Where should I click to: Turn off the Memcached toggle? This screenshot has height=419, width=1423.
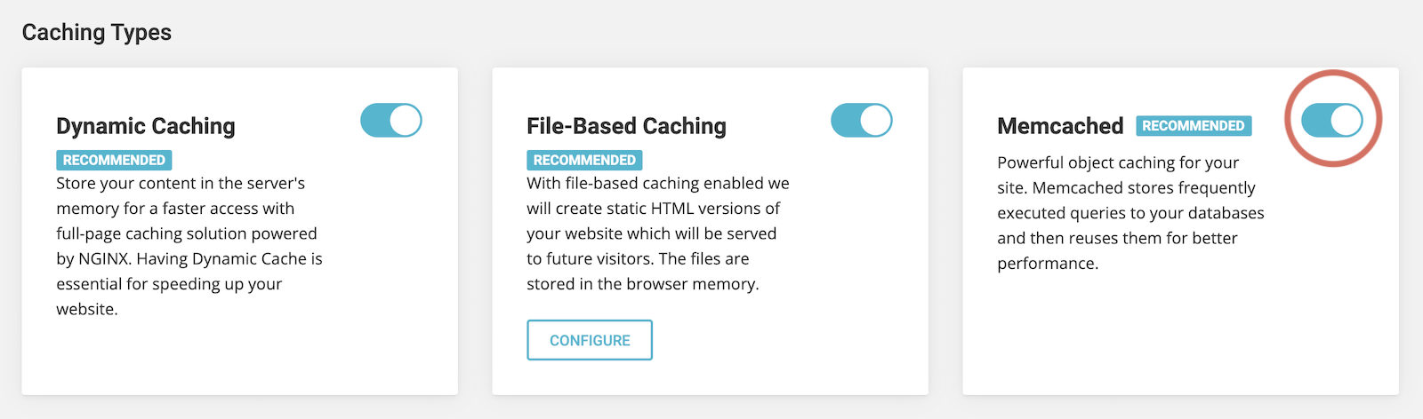click(x=1331, y=121)
